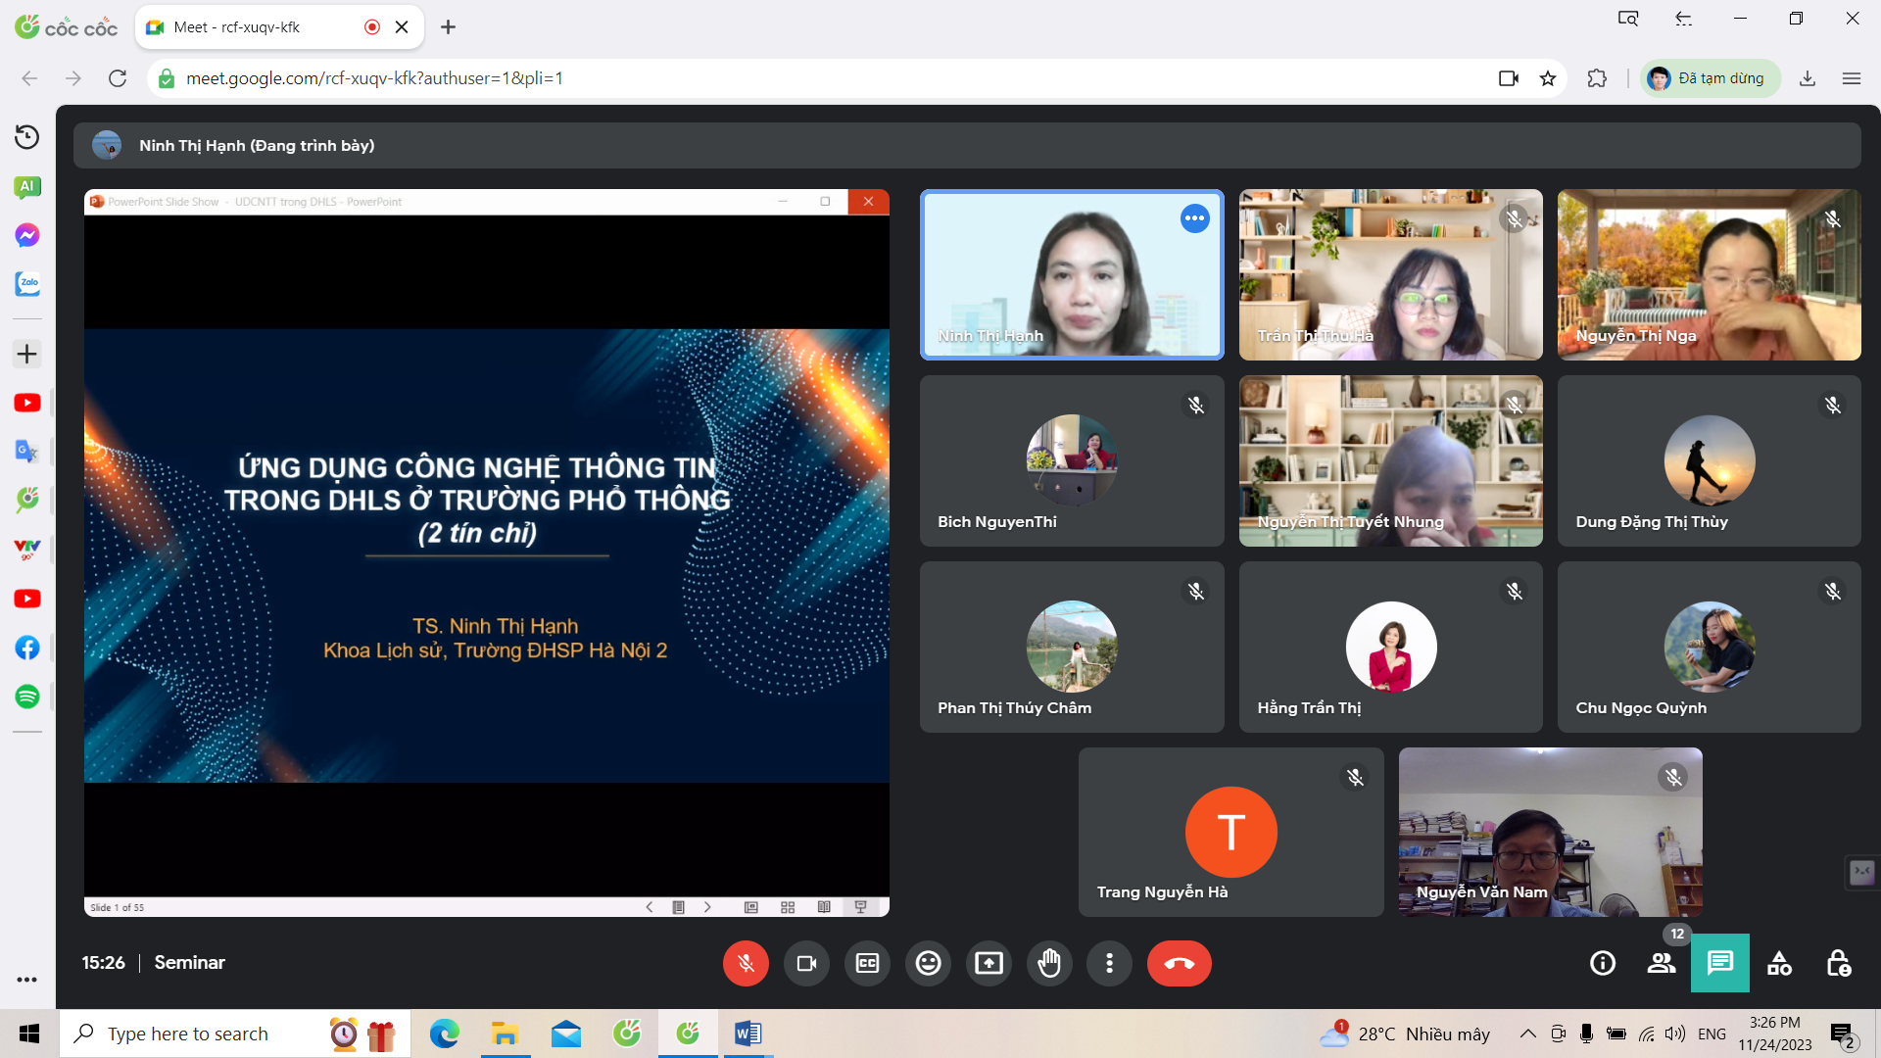Image resolution: width=1881 pixels, height=1058 pixels.
Task: Open the first YouTube sidebar icon
Action: point(27,403)
